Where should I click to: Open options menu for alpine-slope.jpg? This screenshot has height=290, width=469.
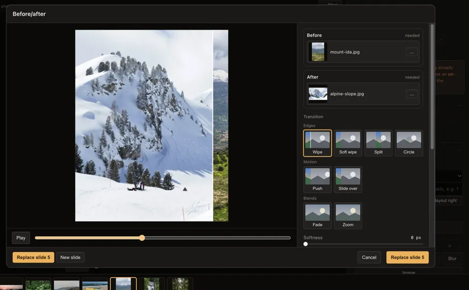pyautogui.click(x=412, y=94)
